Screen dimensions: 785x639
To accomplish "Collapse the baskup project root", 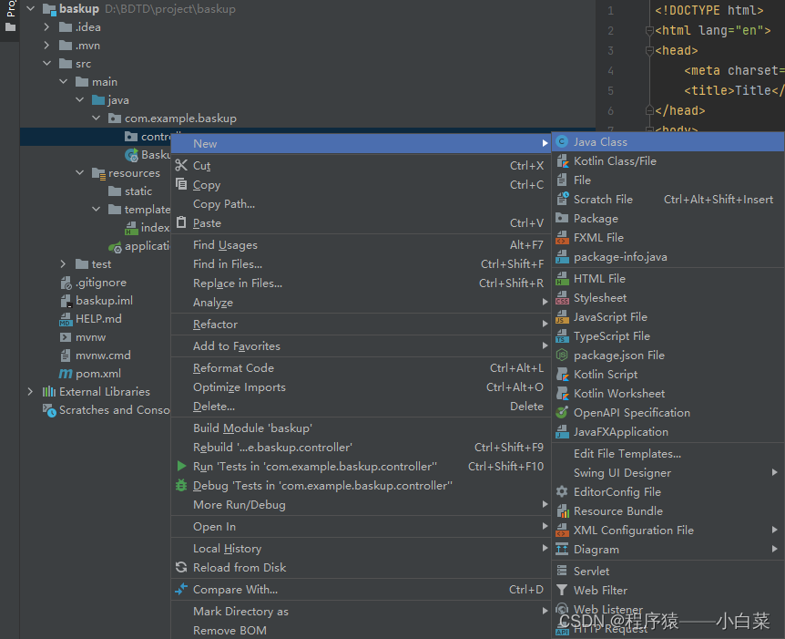I will pos(31,8).
